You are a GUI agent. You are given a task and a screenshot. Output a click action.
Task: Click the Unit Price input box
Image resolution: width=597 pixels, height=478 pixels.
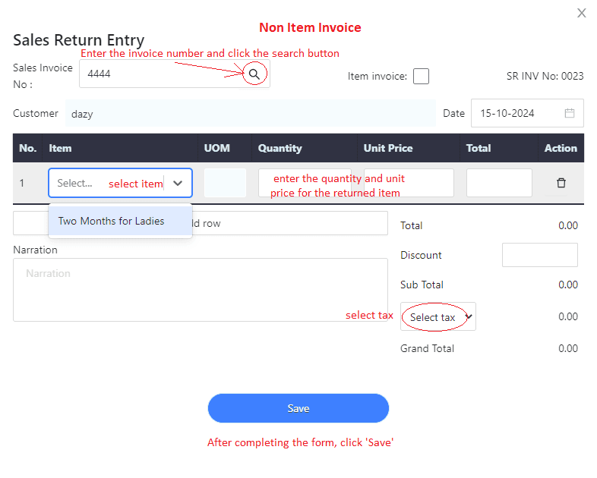[409, 183]
